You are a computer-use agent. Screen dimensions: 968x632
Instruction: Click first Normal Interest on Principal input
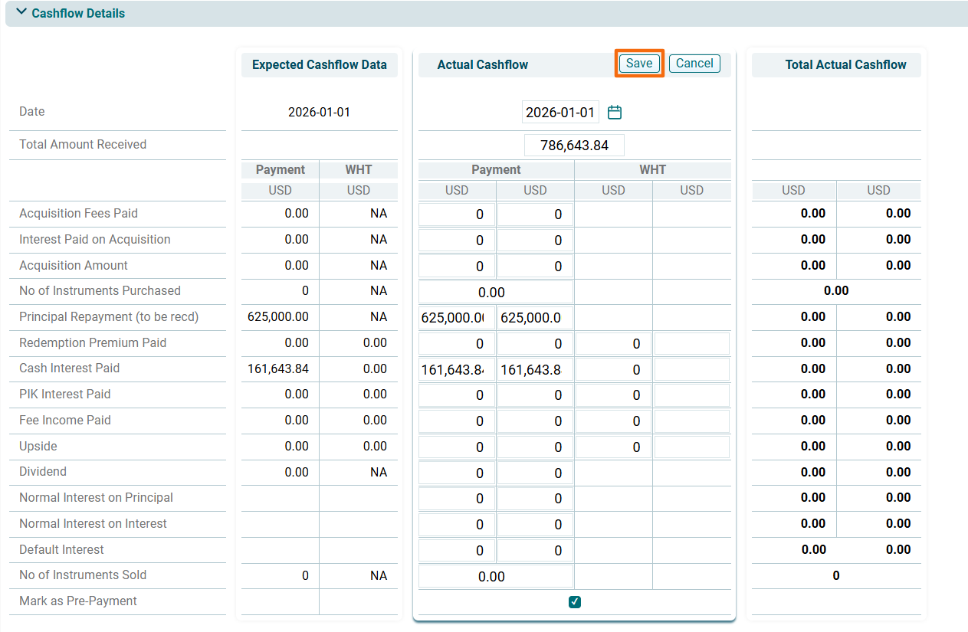coord(457,499)
